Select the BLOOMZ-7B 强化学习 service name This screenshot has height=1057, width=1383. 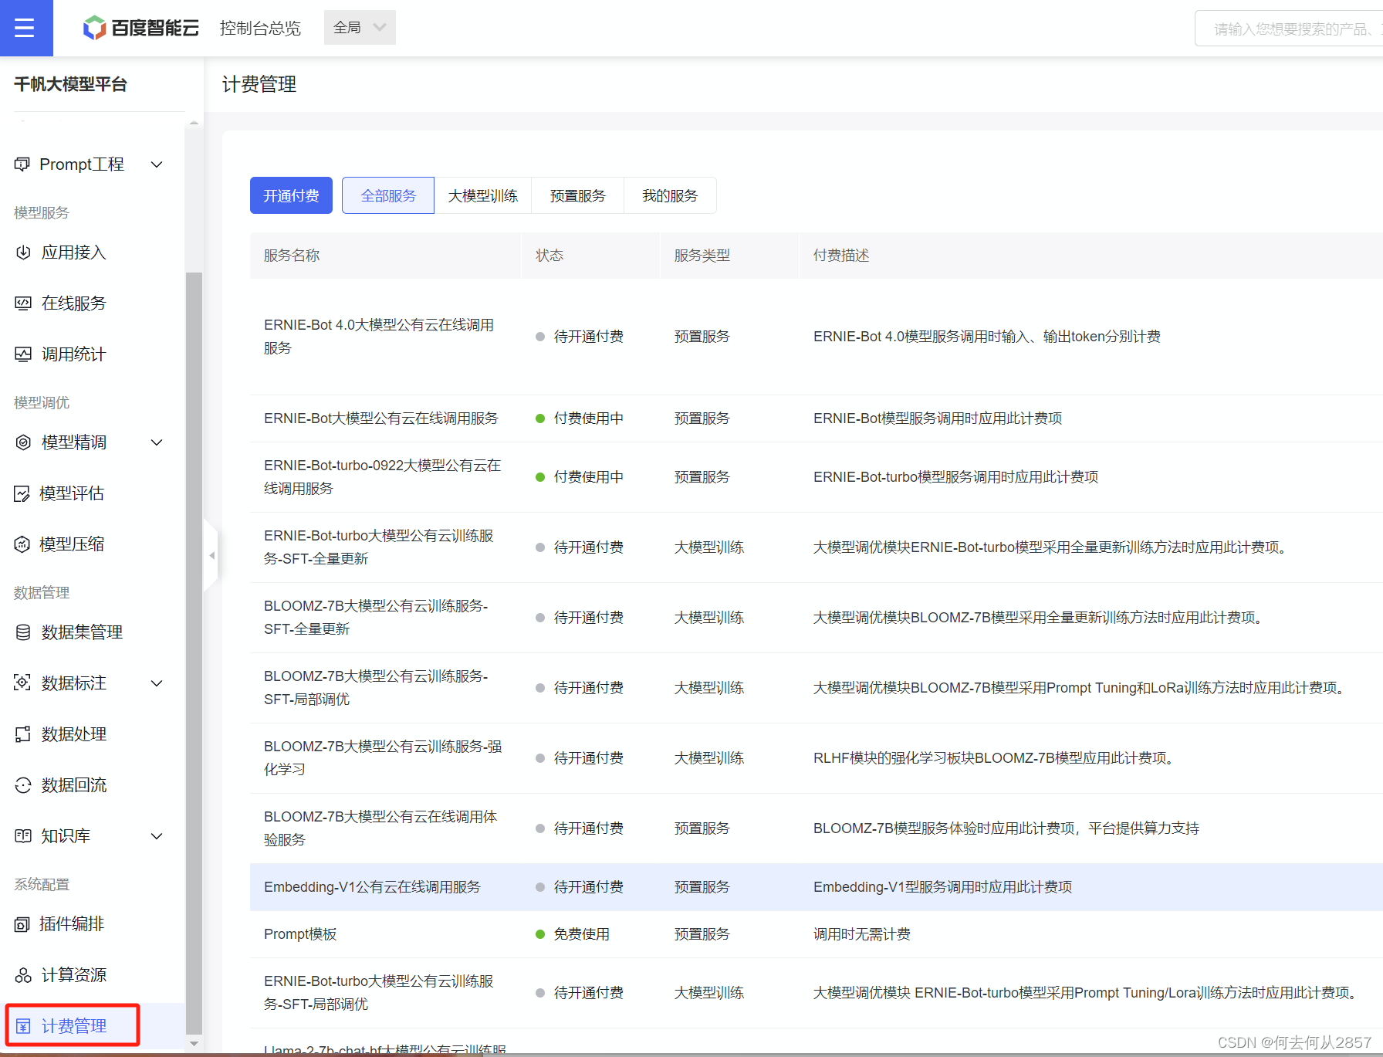click(383, 758)
